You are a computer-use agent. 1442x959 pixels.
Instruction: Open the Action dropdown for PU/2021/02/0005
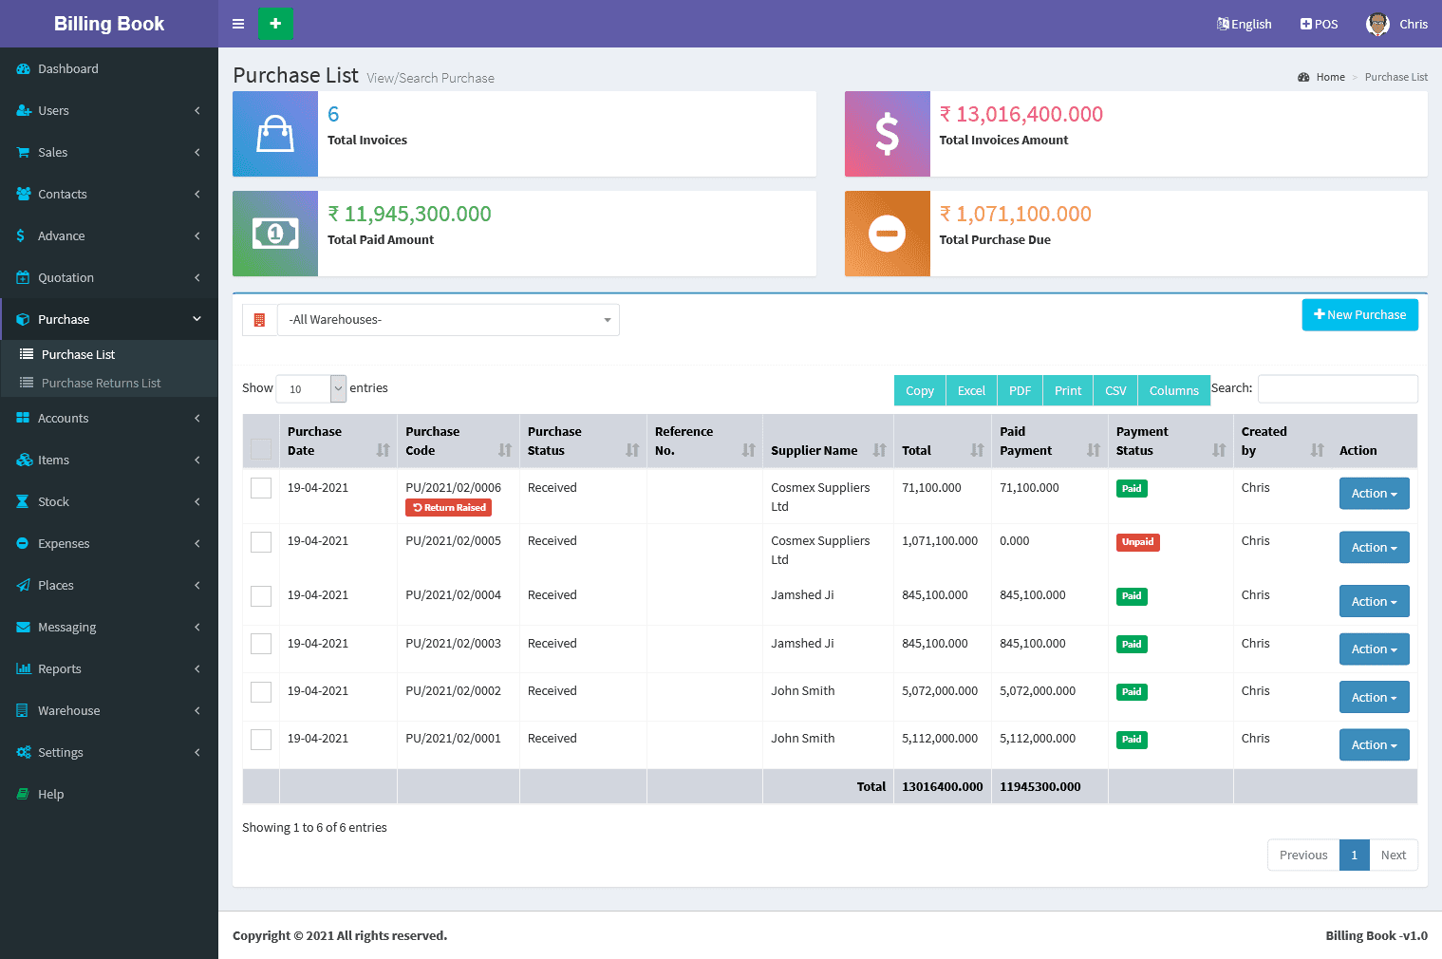(1374, 548)
